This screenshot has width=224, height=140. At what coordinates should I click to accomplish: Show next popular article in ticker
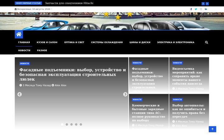(x=207, y=3)
